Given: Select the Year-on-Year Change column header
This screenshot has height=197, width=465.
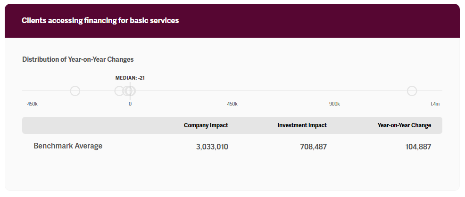Looking at the screenshot, I should (x=404, y=125).
